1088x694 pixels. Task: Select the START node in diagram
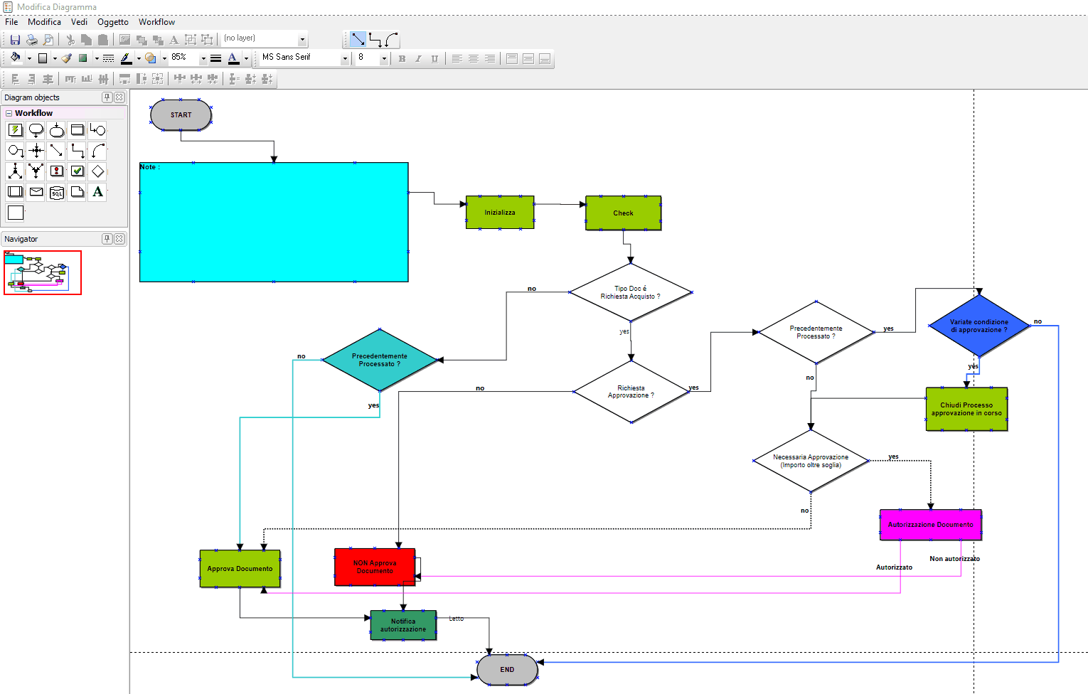pos(181,114)
